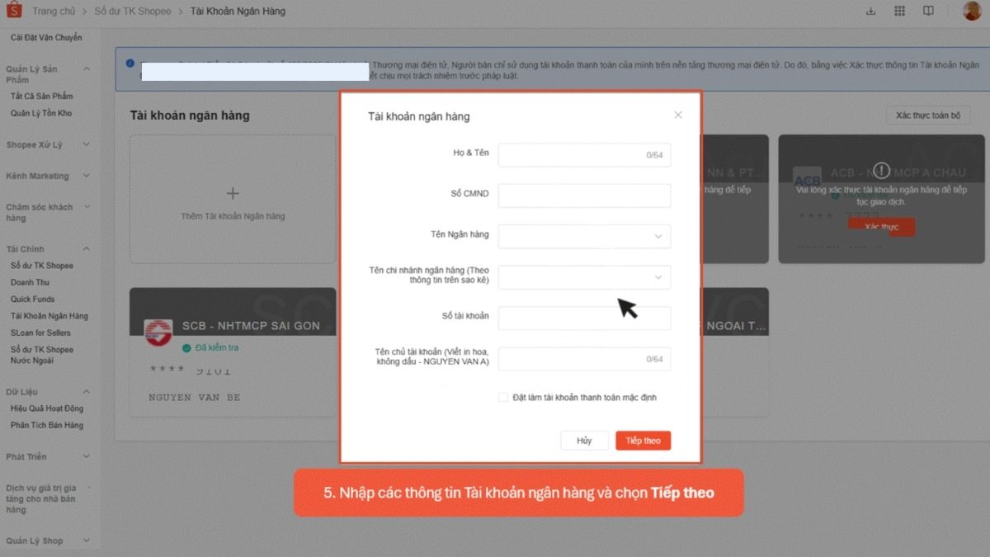Open the Tên chi nhánh ngân hàng dropdown
The height and width of the screenshot is (557, 990).
(x=584, y=277)
